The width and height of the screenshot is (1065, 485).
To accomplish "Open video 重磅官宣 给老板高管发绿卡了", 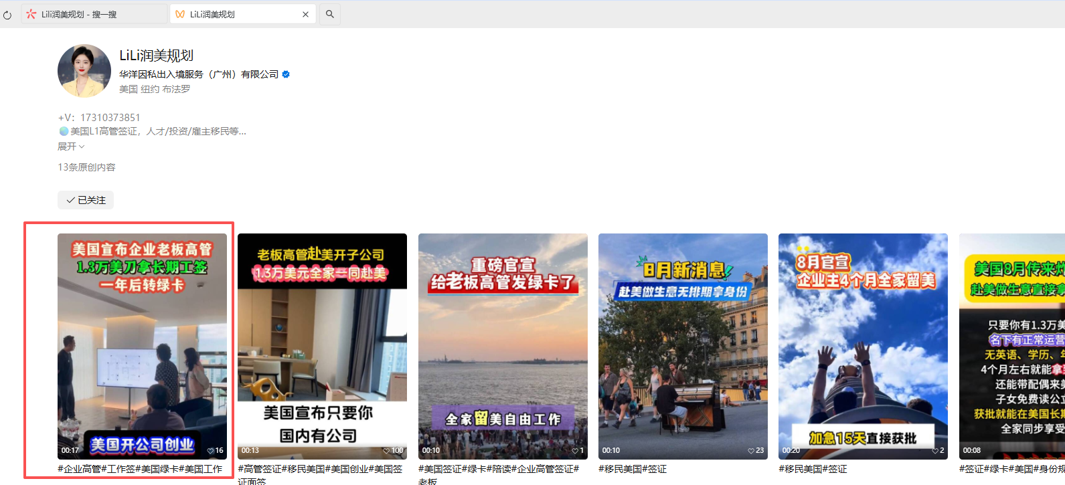I will coord(503,346).
